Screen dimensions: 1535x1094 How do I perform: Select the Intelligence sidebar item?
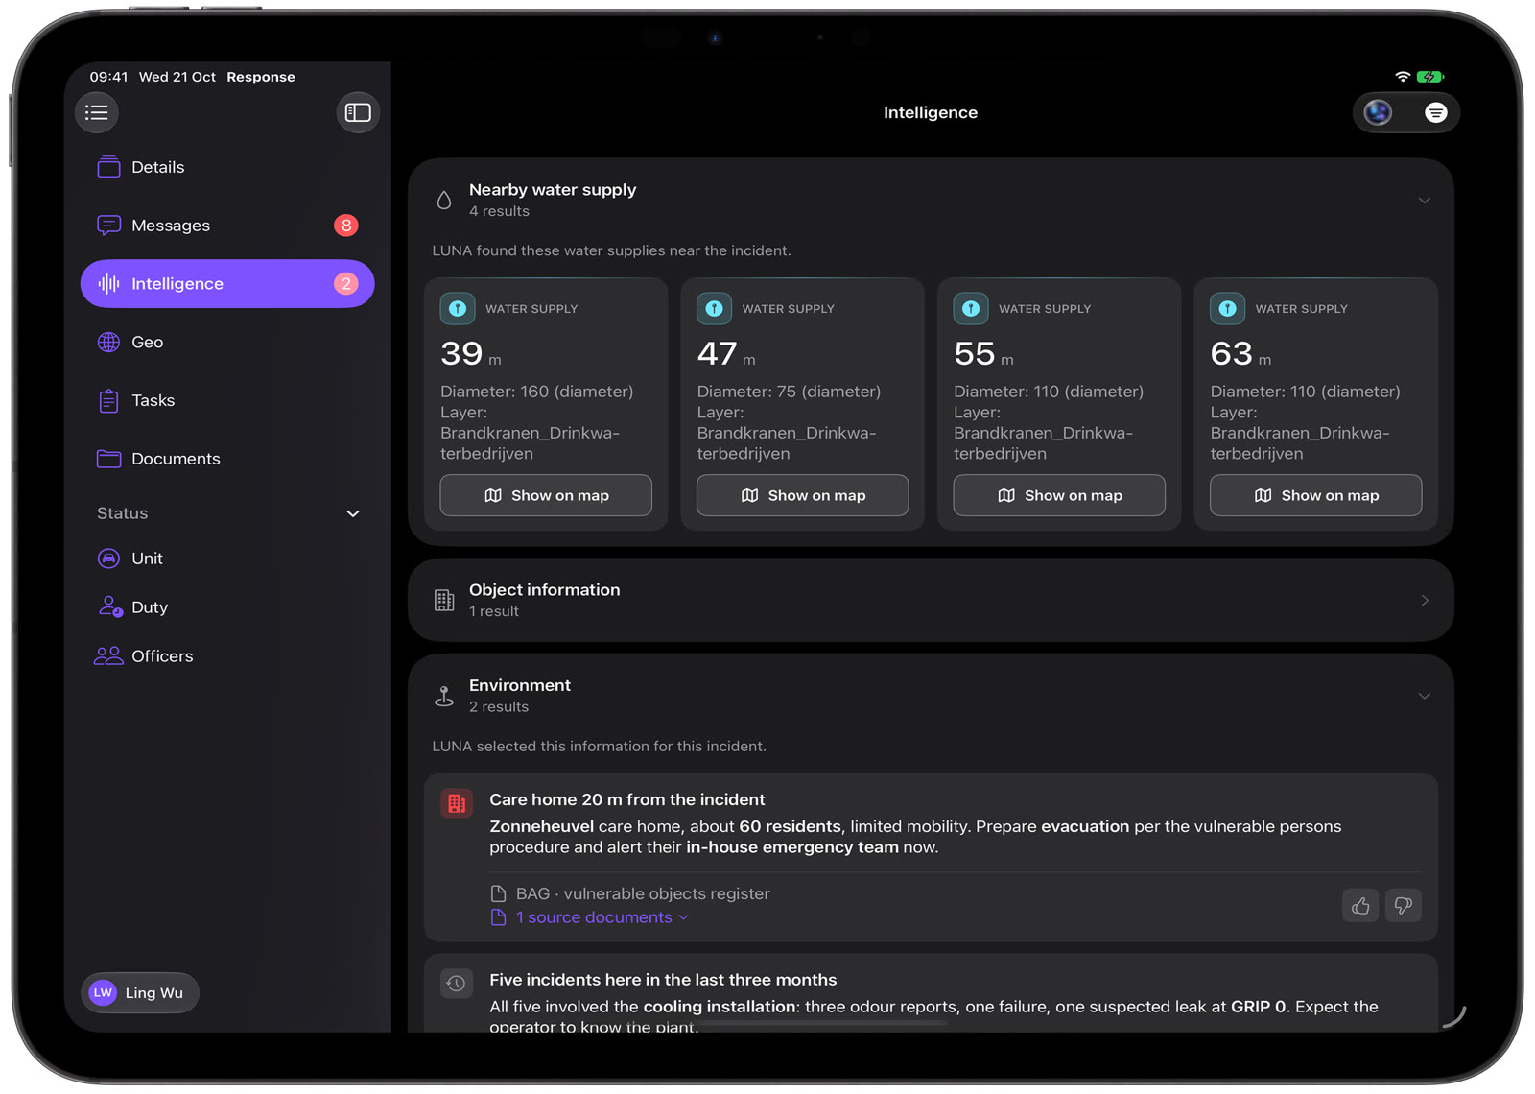point(227,284)
